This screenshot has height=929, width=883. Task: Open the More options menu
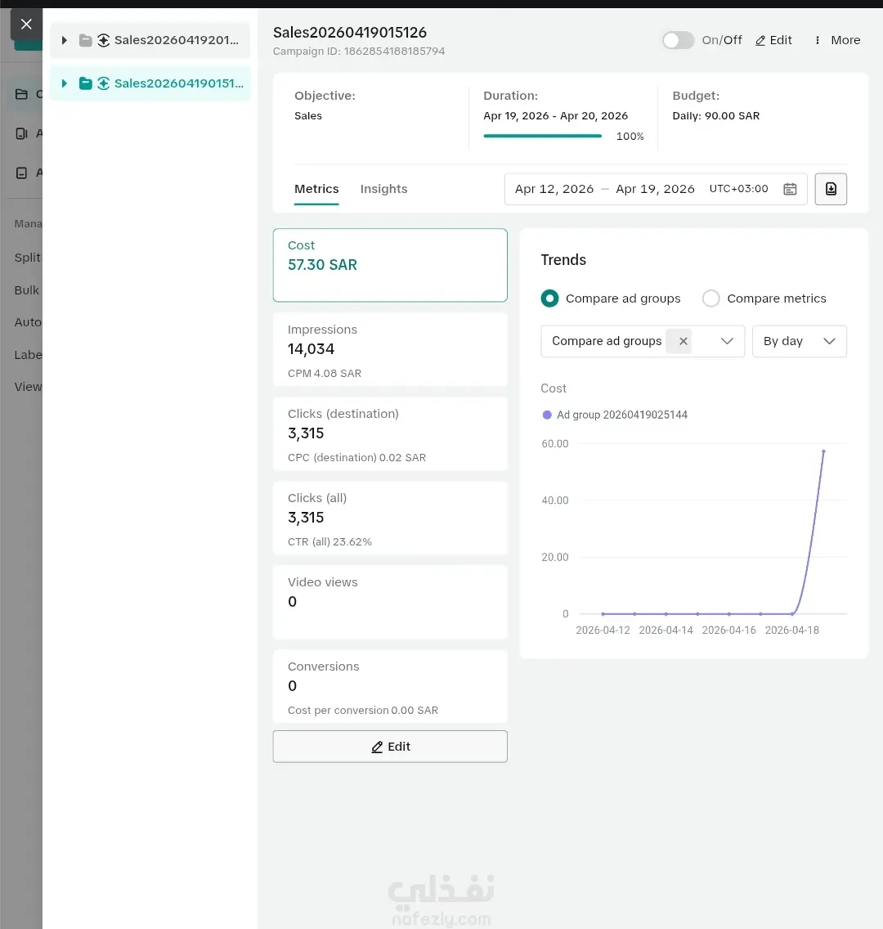pos(837,40)
